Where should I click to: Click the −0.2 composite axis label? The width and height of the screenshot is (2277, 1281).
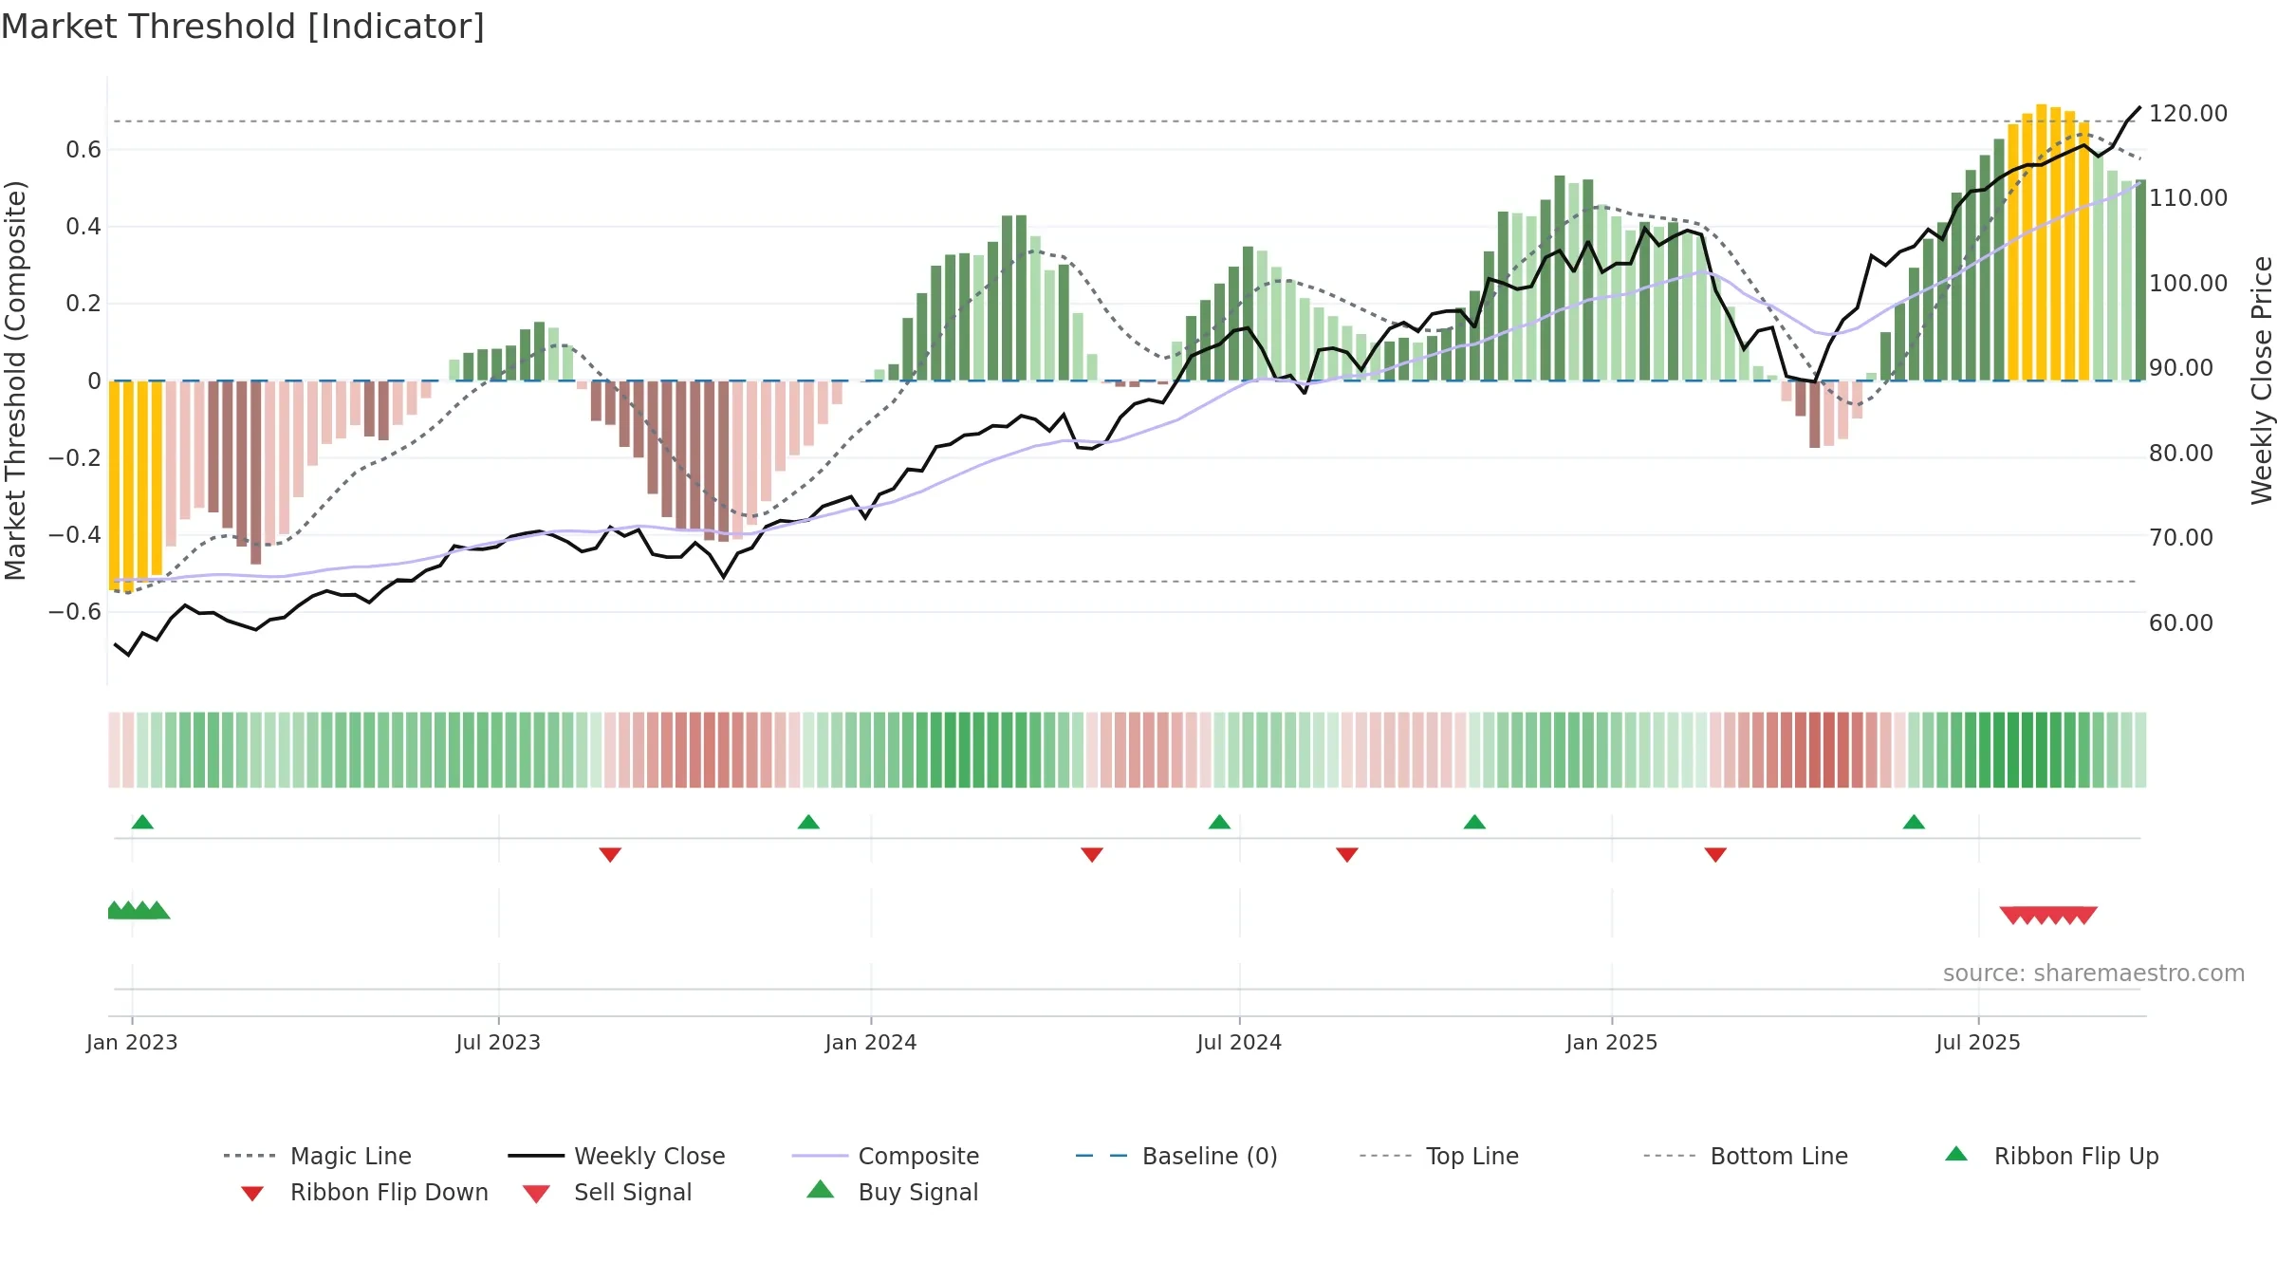(75, 458)
